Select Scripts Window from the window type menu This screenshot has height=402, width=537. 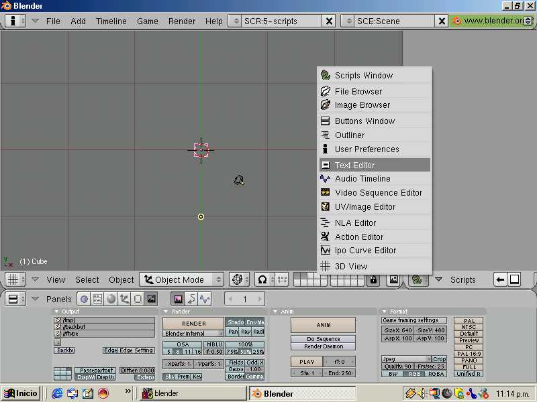pyautogui.click(x=375, y=75)
